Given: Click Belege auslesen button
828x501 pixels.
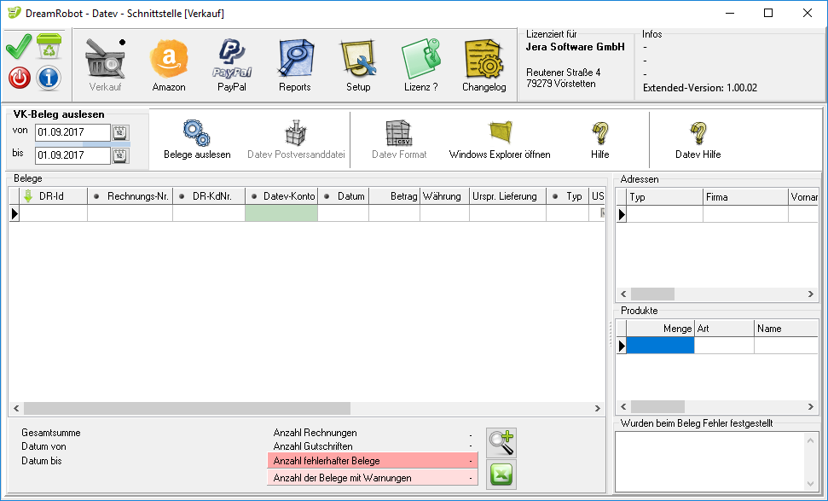Looking at the screenshot, I should [197, 139].
